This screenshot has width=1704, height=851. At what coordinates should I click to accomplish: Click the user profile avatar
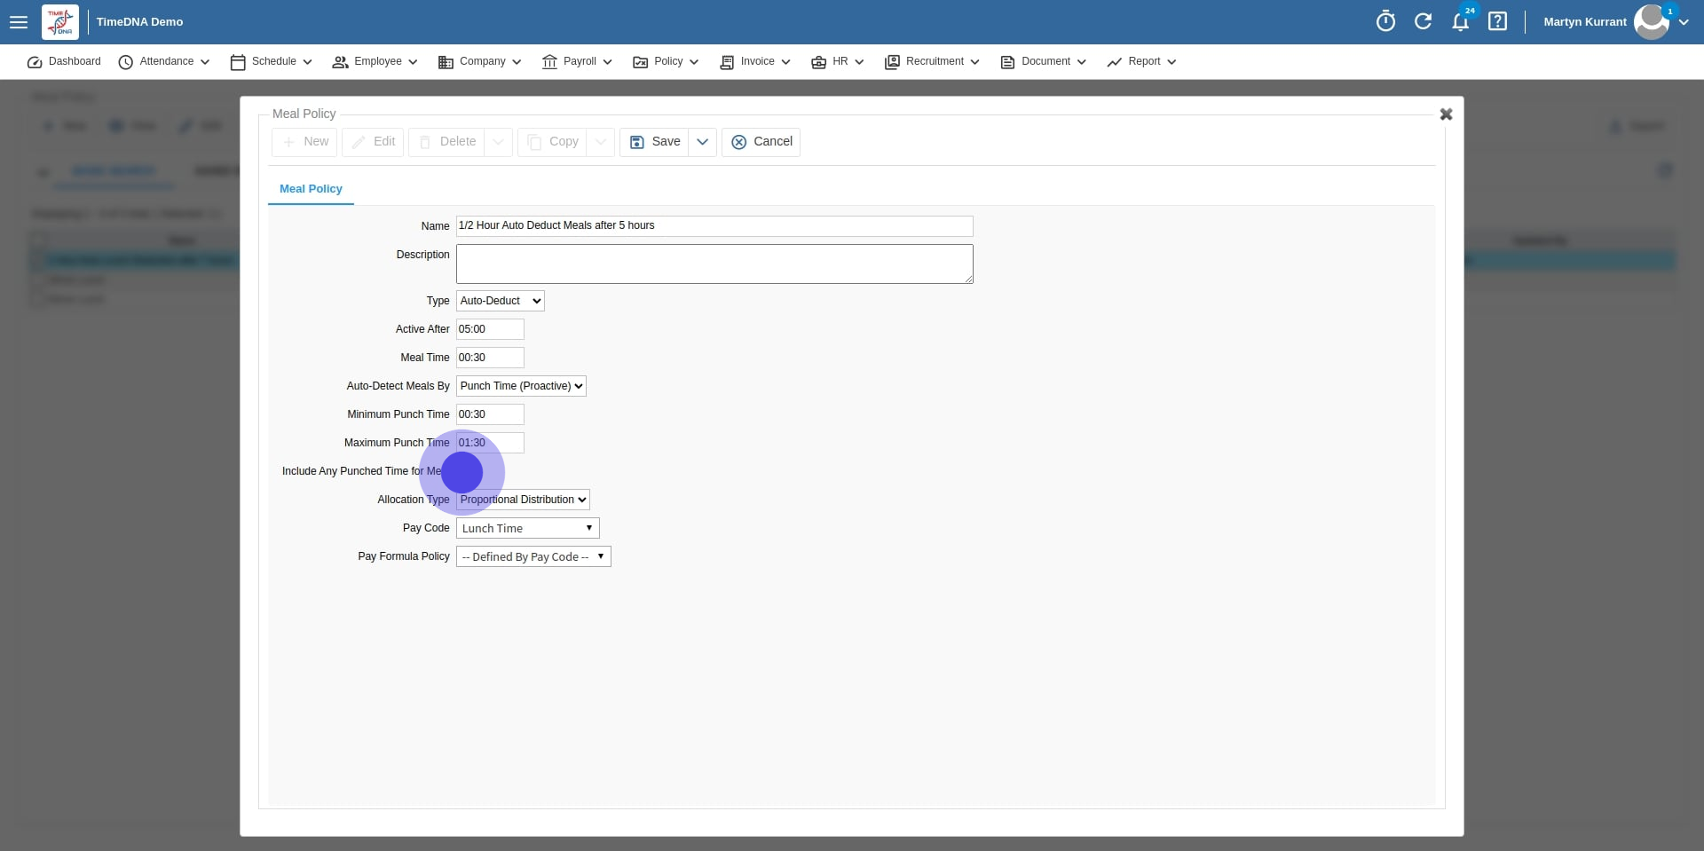(1651, 22)
